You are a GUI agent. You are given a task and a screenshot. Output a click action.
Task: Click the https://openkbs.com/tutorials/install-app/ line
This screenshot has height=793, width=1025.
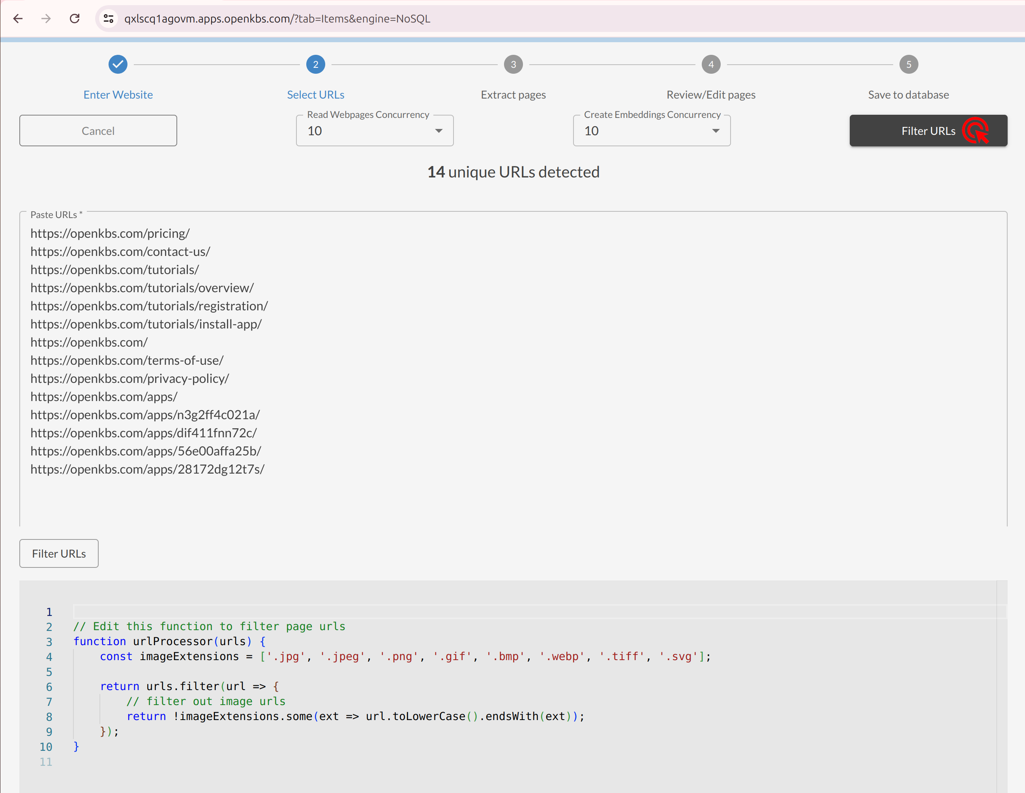(x=146, y=324)
